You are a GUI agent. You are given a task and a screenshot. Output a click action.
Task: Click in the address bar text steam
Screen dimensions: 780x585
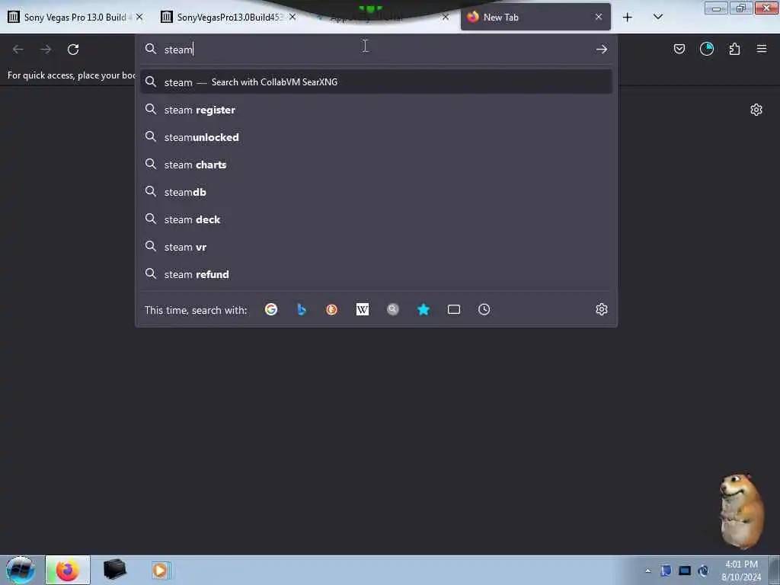(178, 50)
